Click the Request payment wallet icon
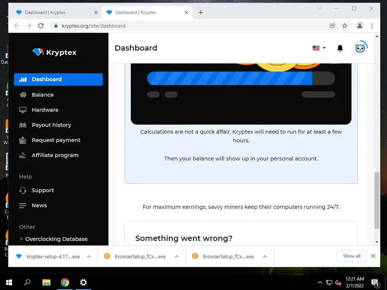The image size is (387, 290). tap(23, 140)
